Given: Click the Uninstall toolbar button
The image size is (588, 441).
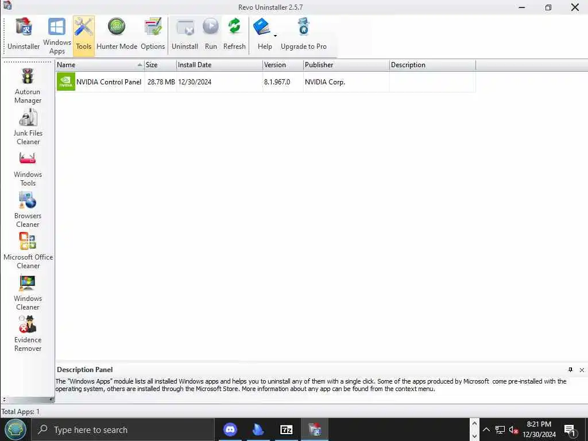Looking at the screenshot, I should click(185, 35).
